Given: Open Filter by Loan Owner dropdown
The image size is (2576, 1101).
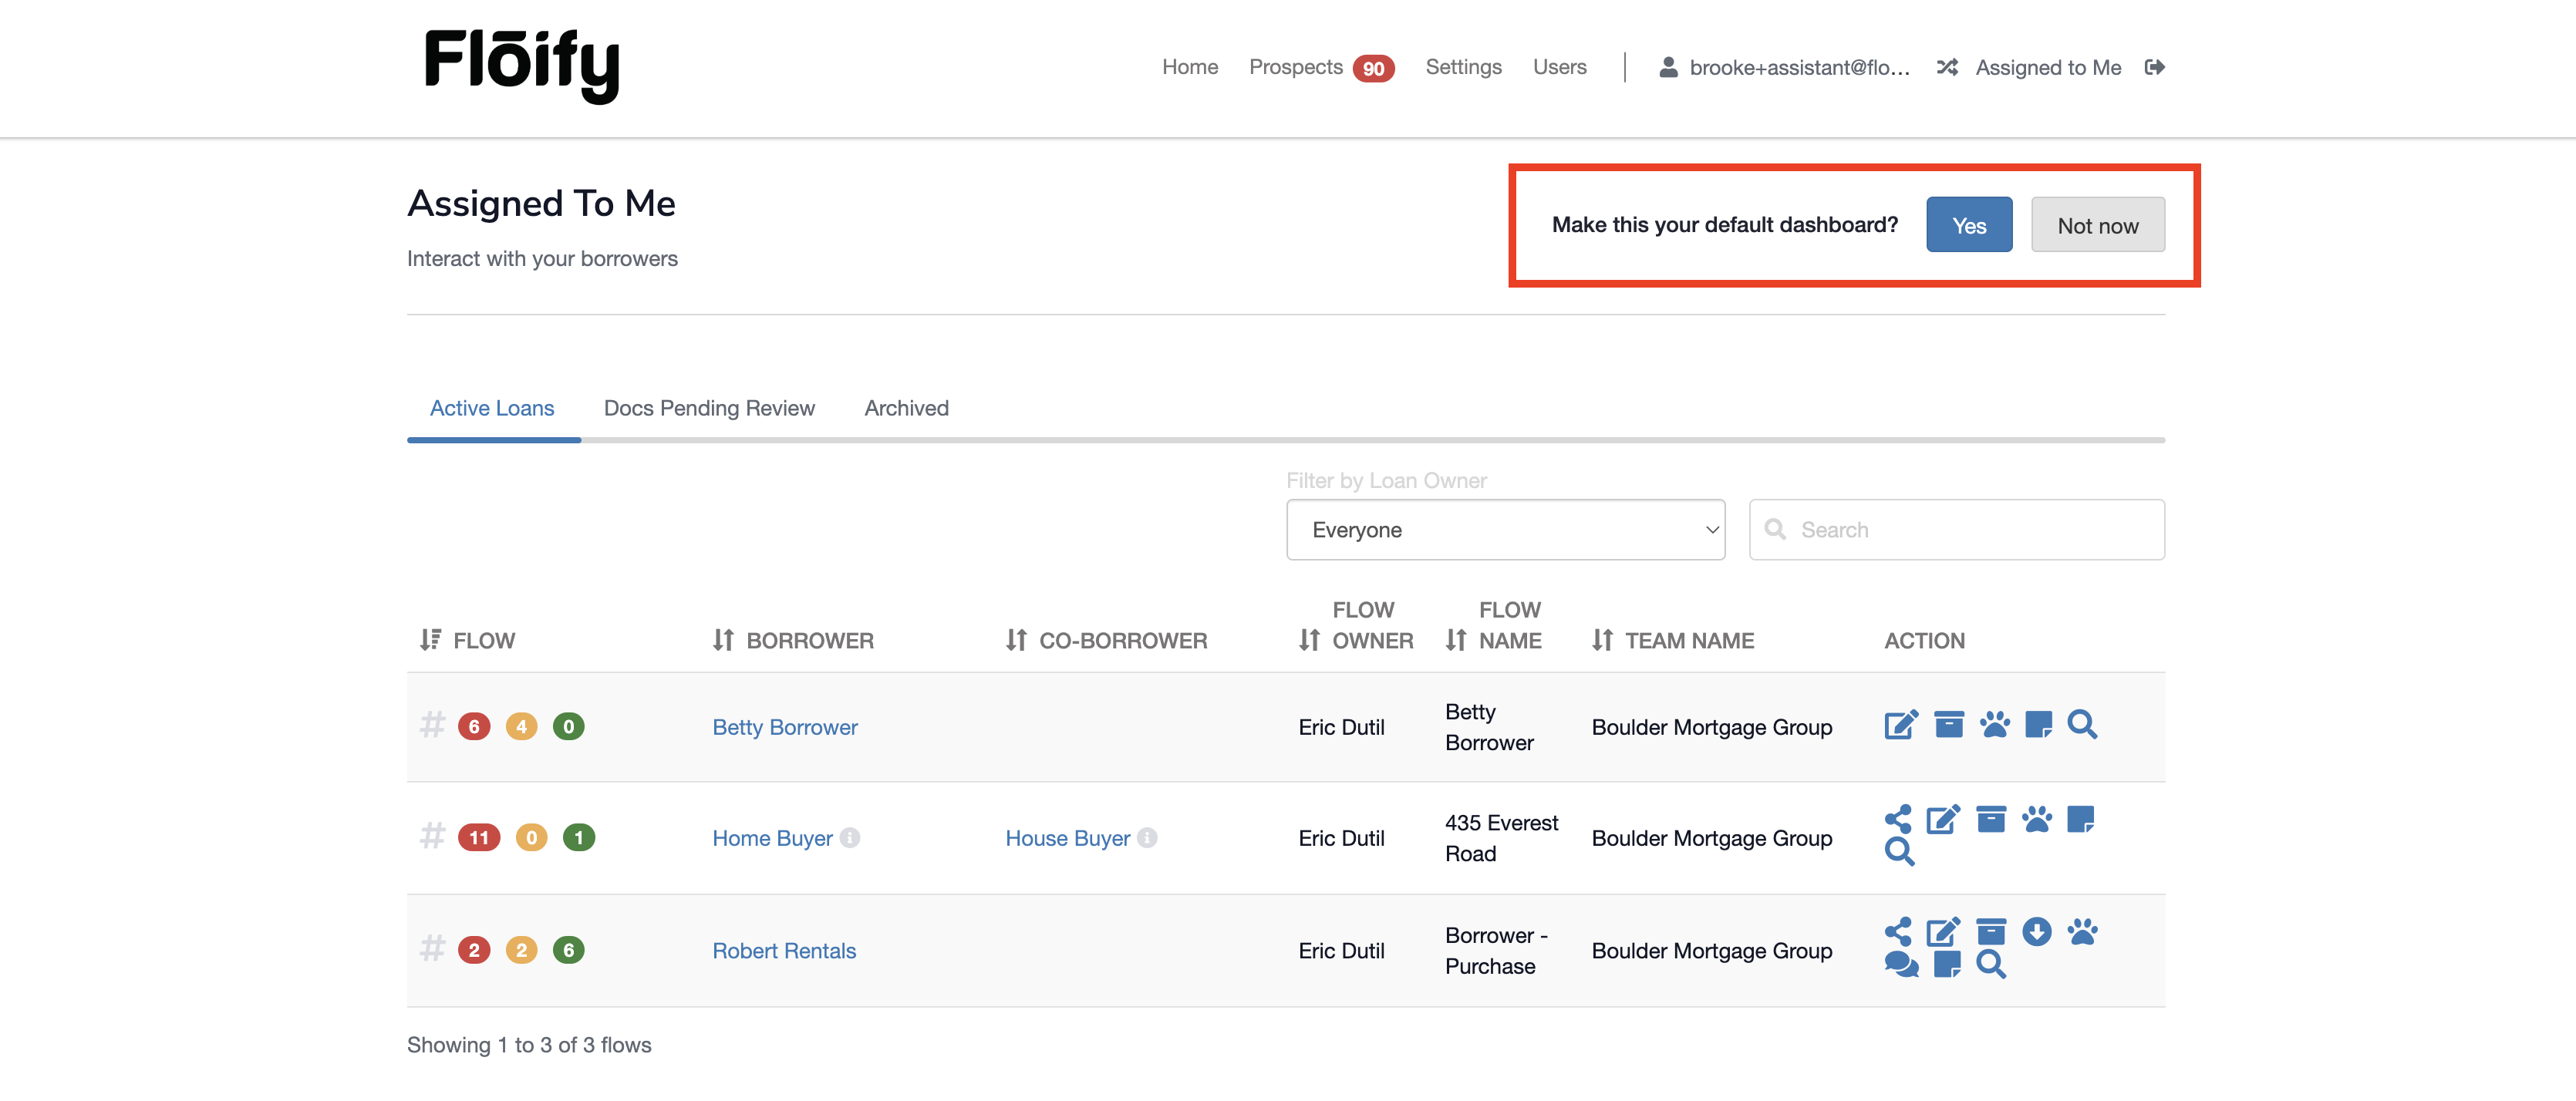Looking at the screenshot, I should (x=1505, y=530).
